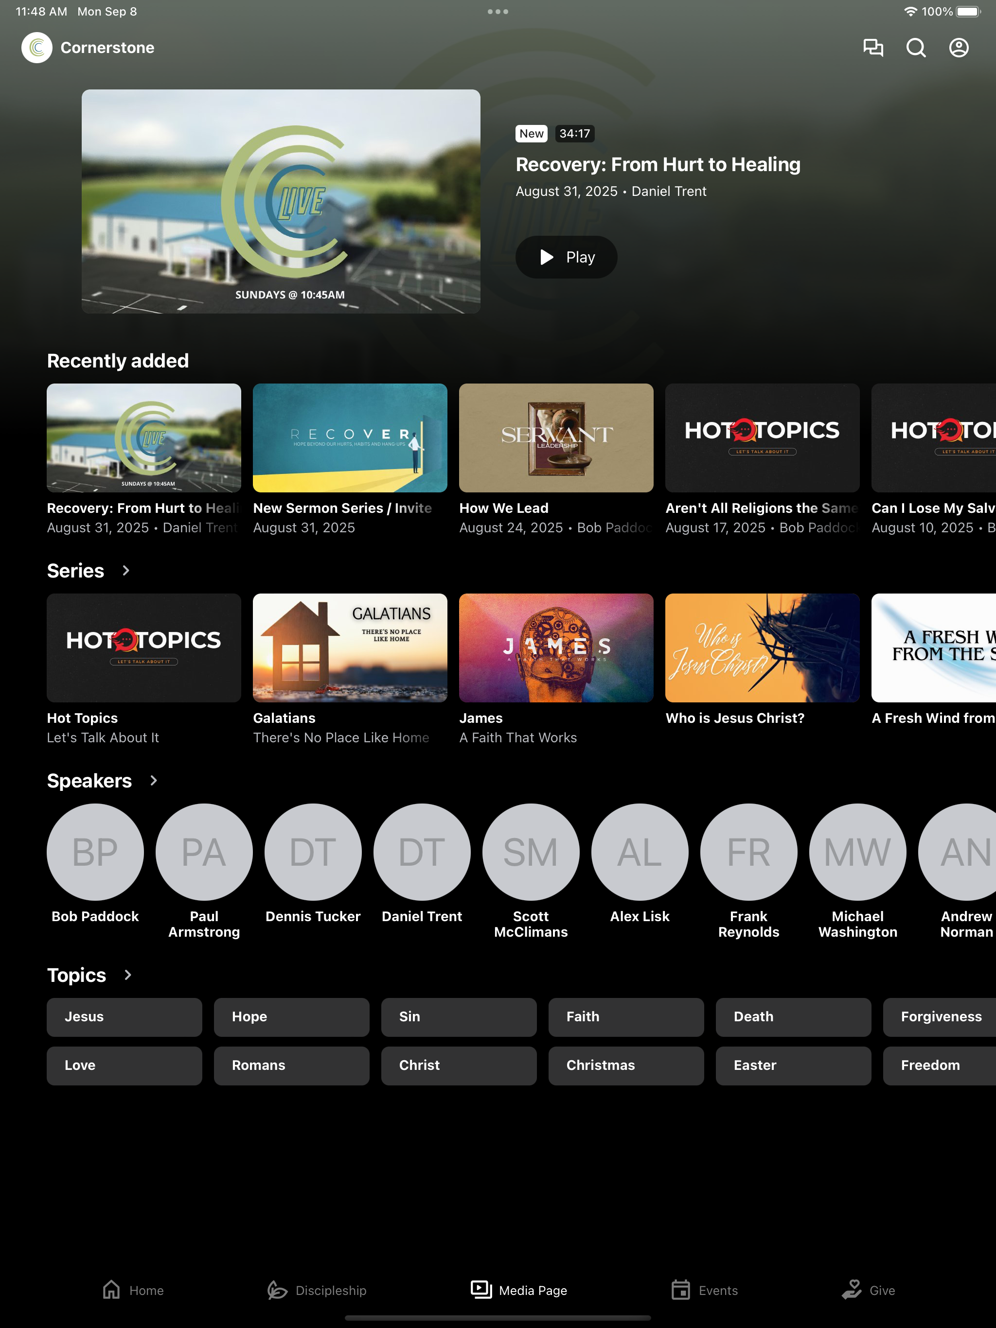Viewport: 996px width, 1328px height.
Task: Expand the Speakers section chevron
Action: pyautogui.click(x=153, y=781)
